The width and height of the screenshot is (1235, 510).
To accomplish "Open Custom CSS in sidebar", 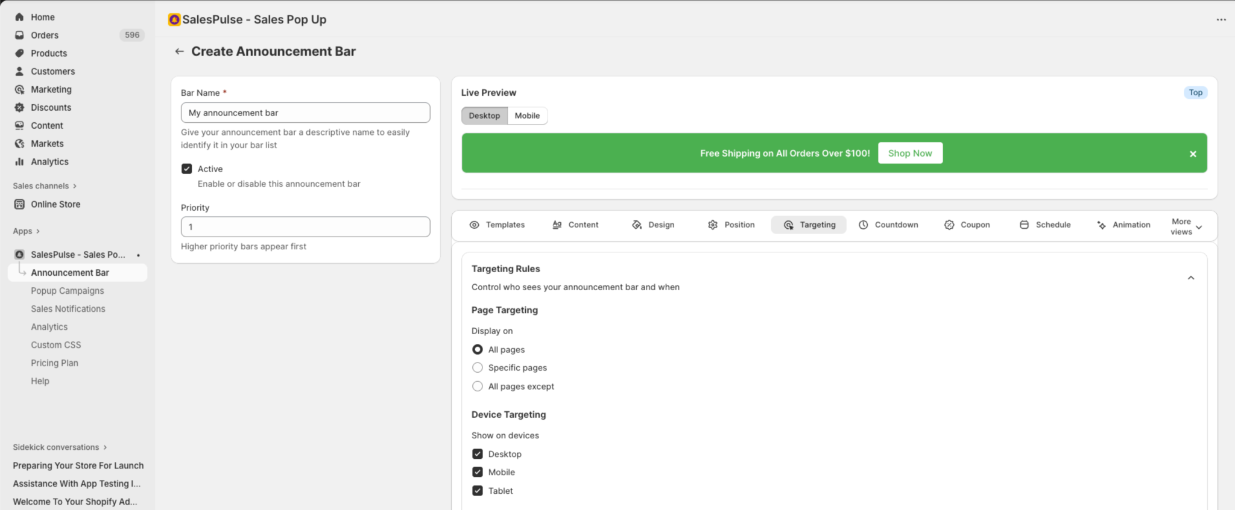I will 56,345.
